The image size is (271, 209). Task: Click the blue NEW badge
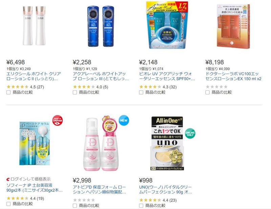coord(124,121)
